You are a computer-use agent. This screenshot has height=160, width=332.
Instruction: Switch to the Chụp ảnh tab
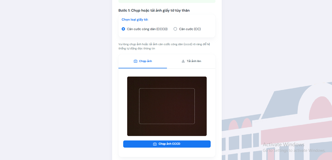[143, 61]
